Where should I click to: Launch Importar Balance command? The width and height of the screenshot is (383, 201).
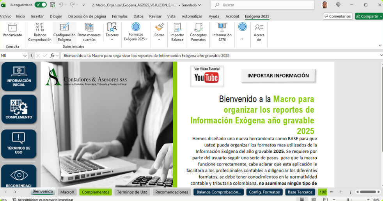click(177, 32)
